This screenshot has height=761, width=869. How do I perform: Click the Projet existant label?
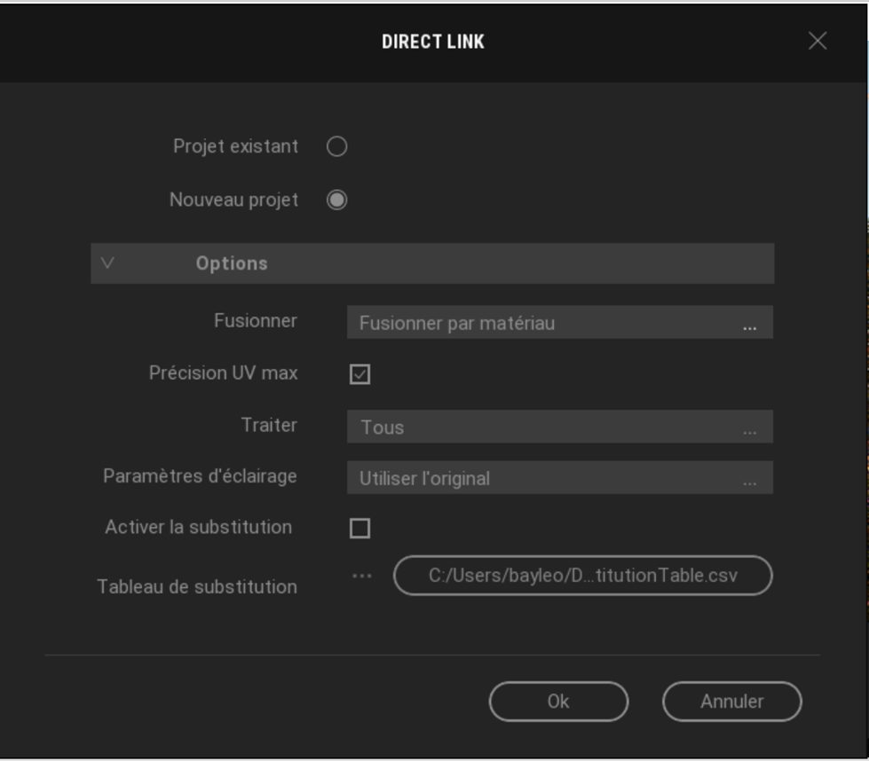235,146
